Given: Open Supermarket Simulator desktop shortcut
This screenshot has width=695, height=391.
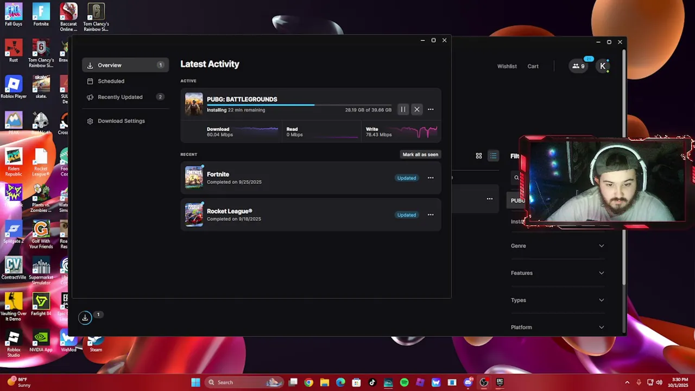Looking at the screenshot, I should click(41, 271).
